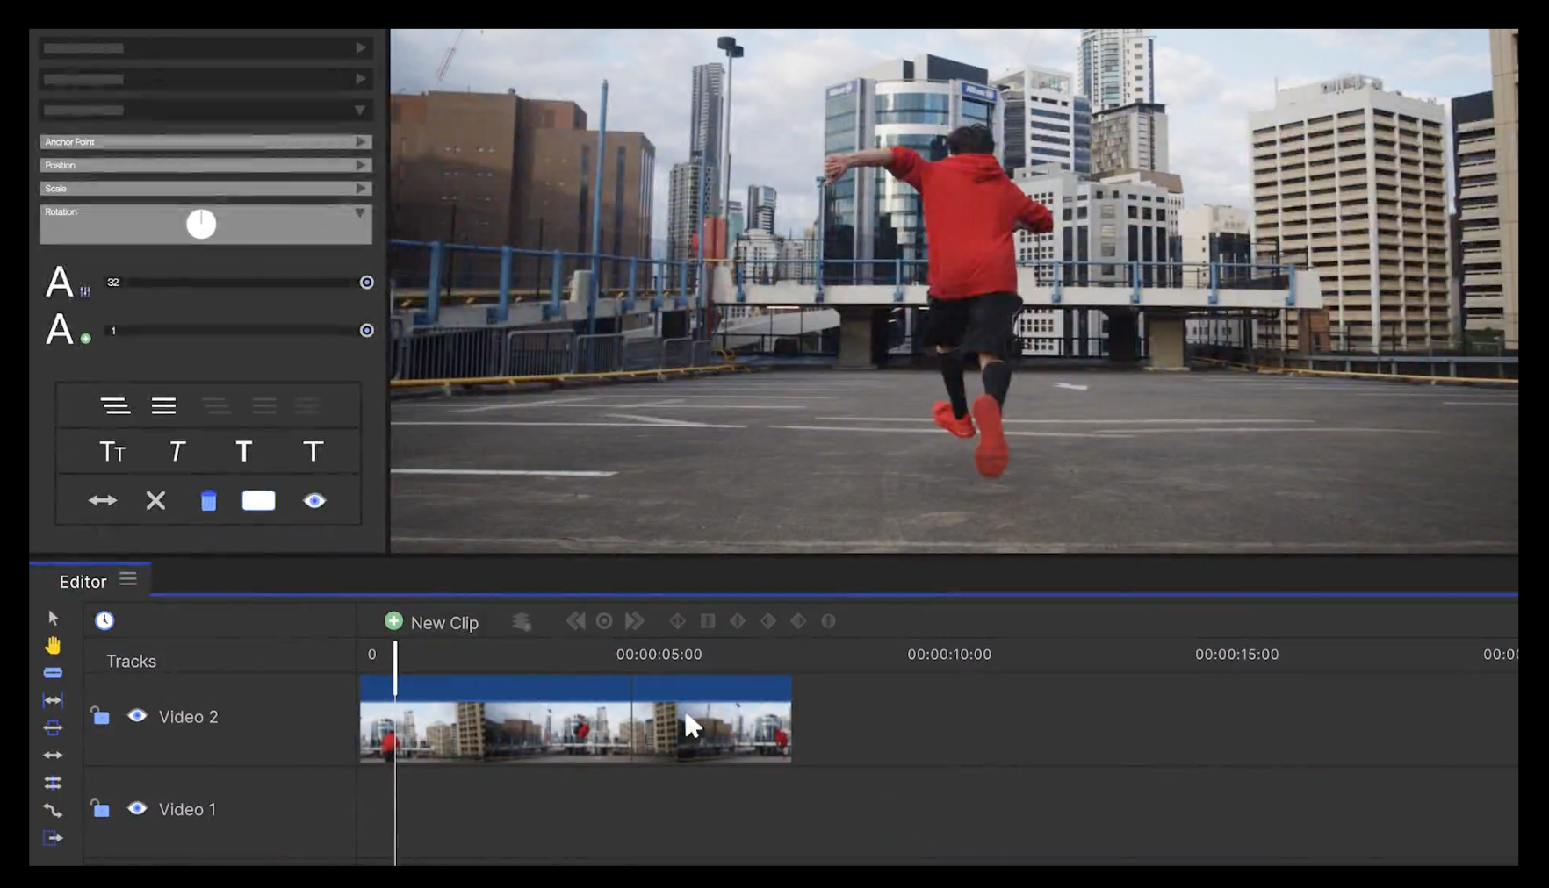Click the blue trash delete icon
This screenshot has width=1549, height=888.
click(208, 501)
